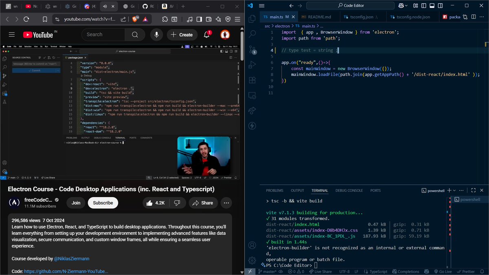Image resolution: width=489 pixels, height=275 pixels.
Task: Open the PORTS panel tab
Action: [376, 190]
